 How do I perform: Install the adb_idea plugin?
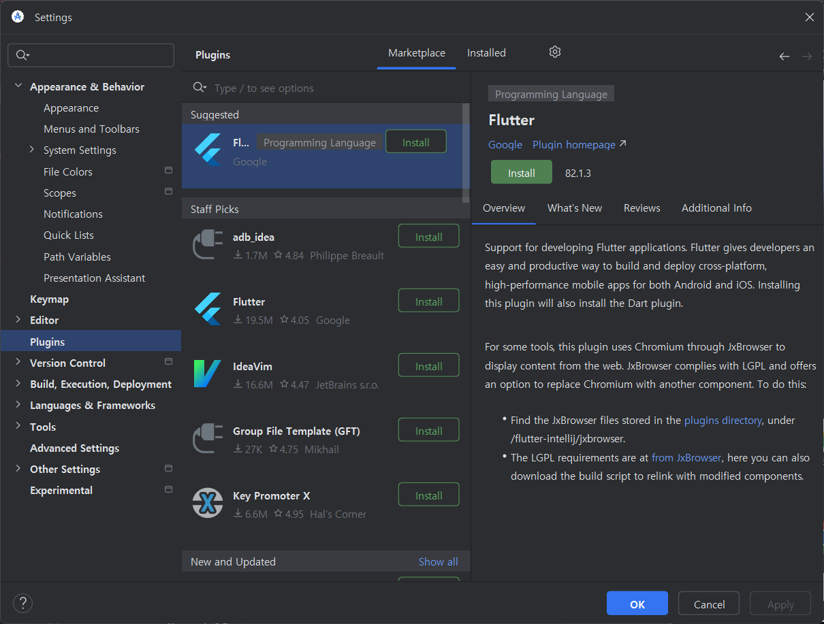(x=429, y=236)
